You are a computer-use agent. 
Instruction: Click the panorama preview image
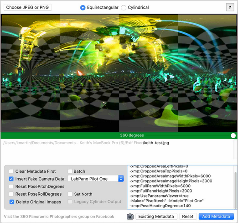[x=119, y=73]
